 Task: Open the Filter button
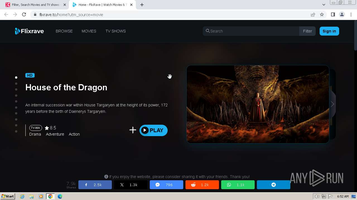307,31
